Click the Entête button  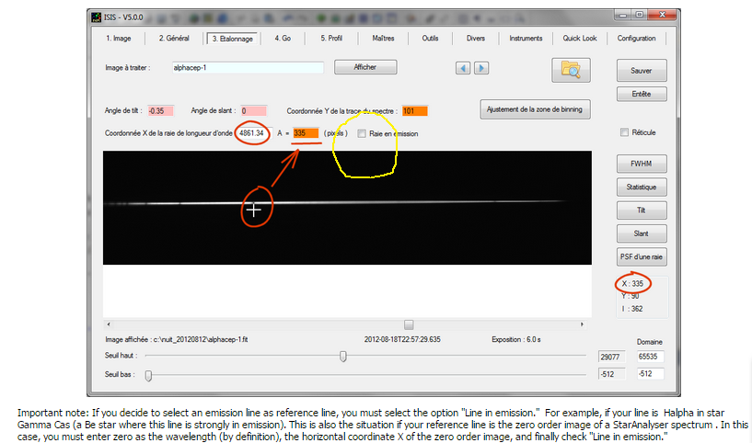tap(642, 94)
